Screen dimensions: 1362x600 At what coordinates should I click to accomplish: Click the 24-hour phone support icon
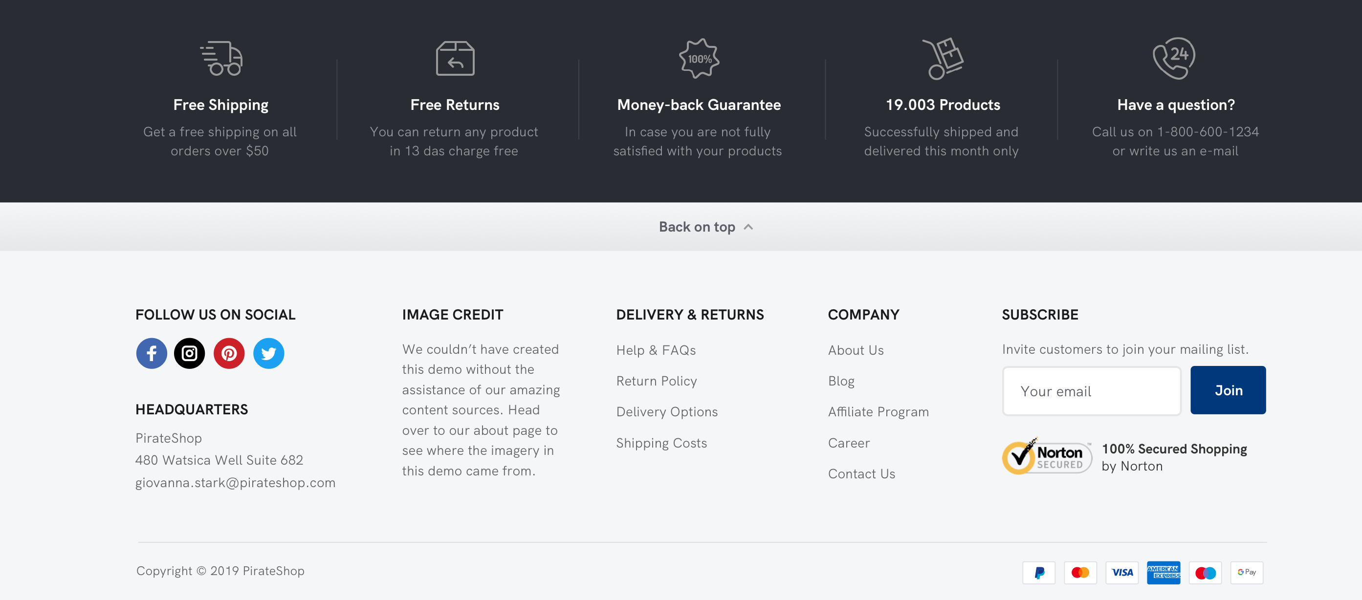[1174, 58]
